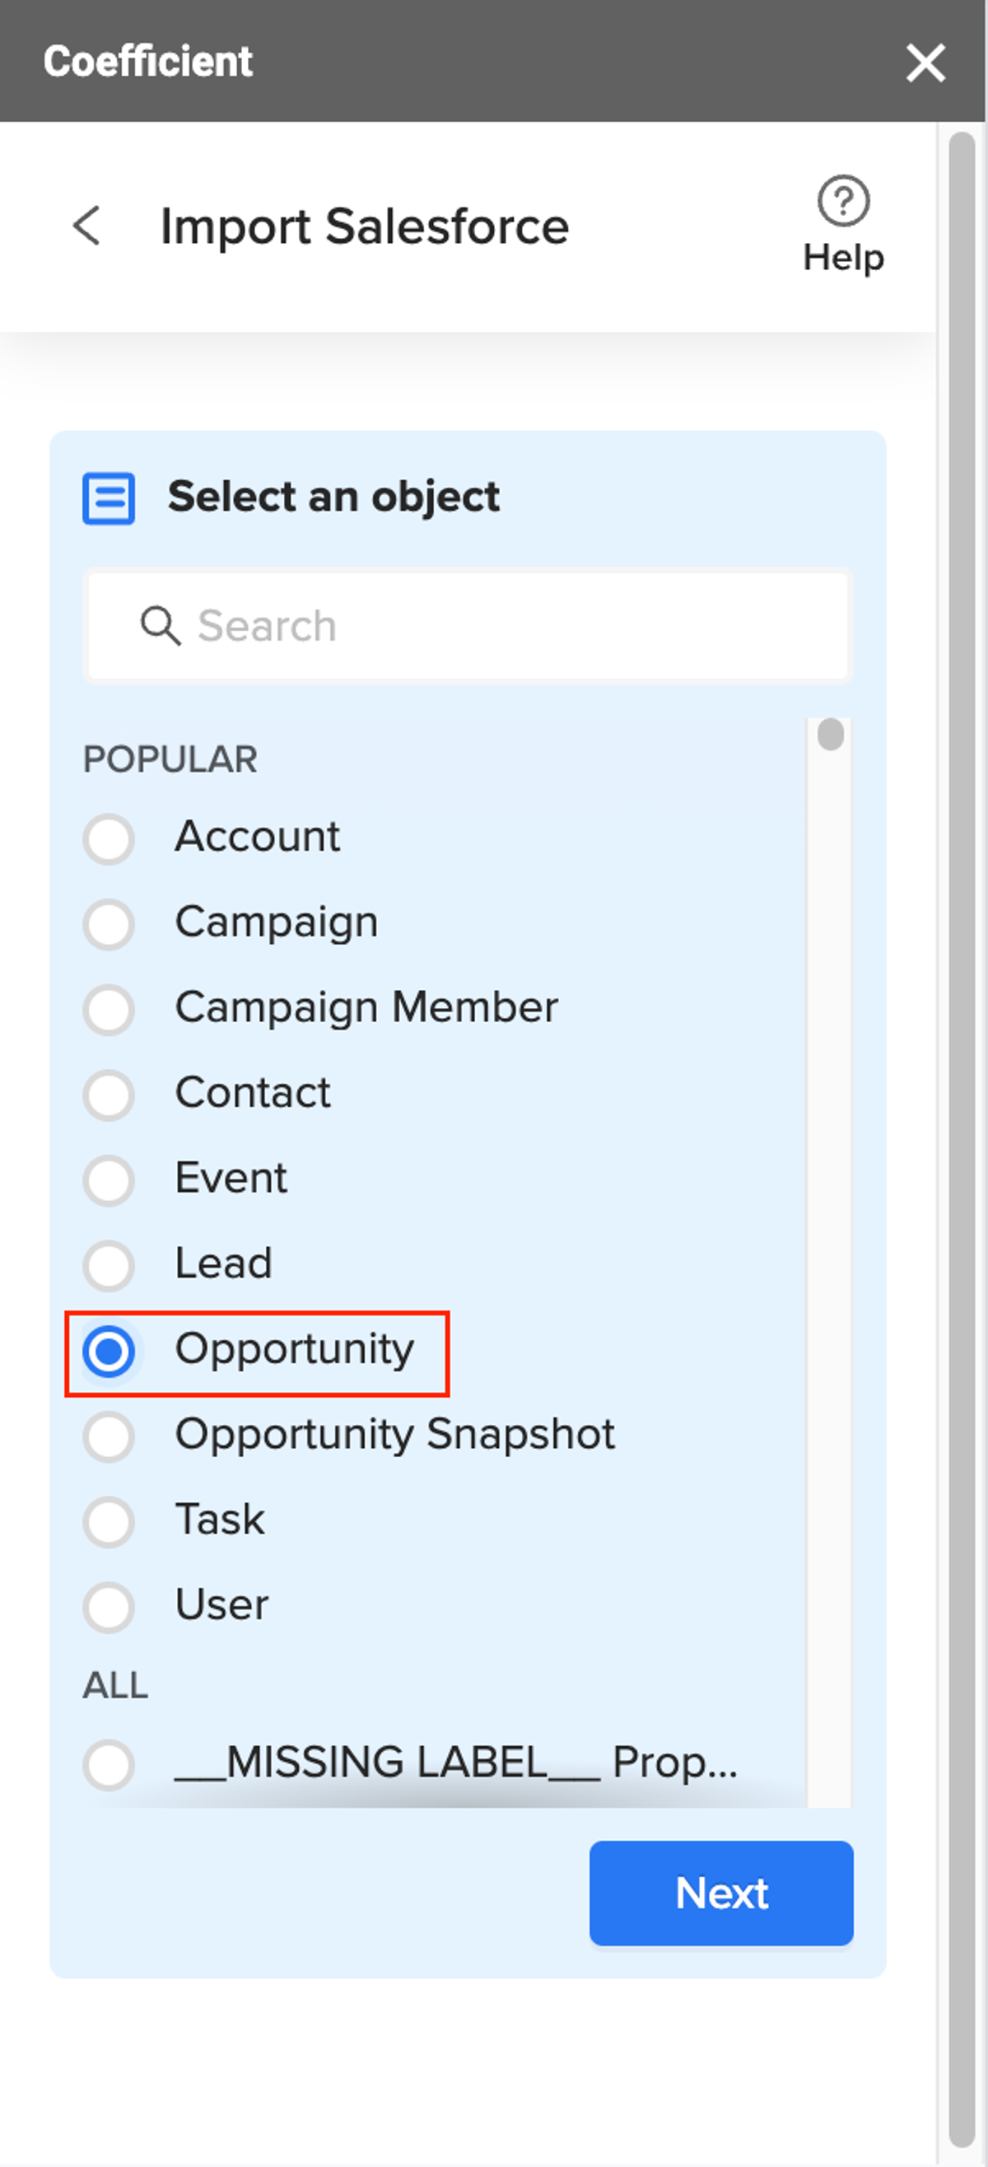Image resolution: width=988 pixels, height=2167 pixels.
Task: Select the Task object option
Action: coord(109,1522)
